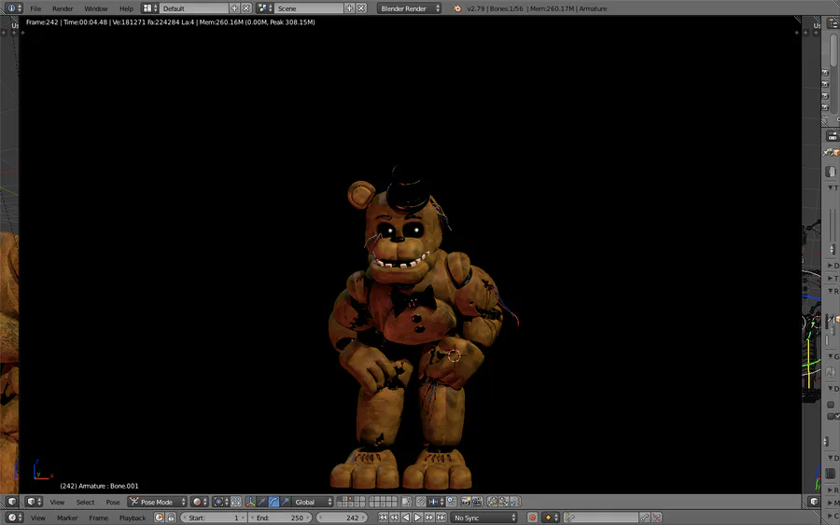Click the current frame field showing 242
Viewport: 840px width, 525px height.
[x=342, y=518]
